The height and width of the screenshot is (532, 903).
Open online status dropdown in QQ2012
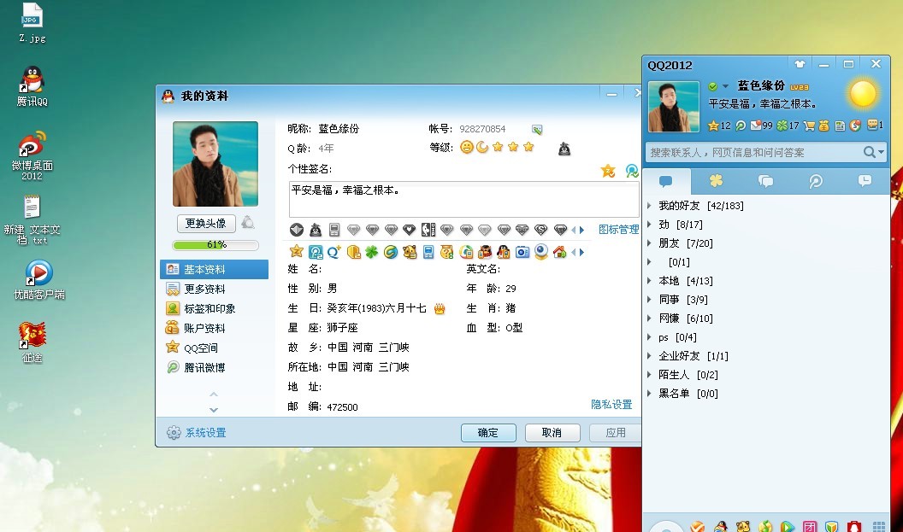726,86
